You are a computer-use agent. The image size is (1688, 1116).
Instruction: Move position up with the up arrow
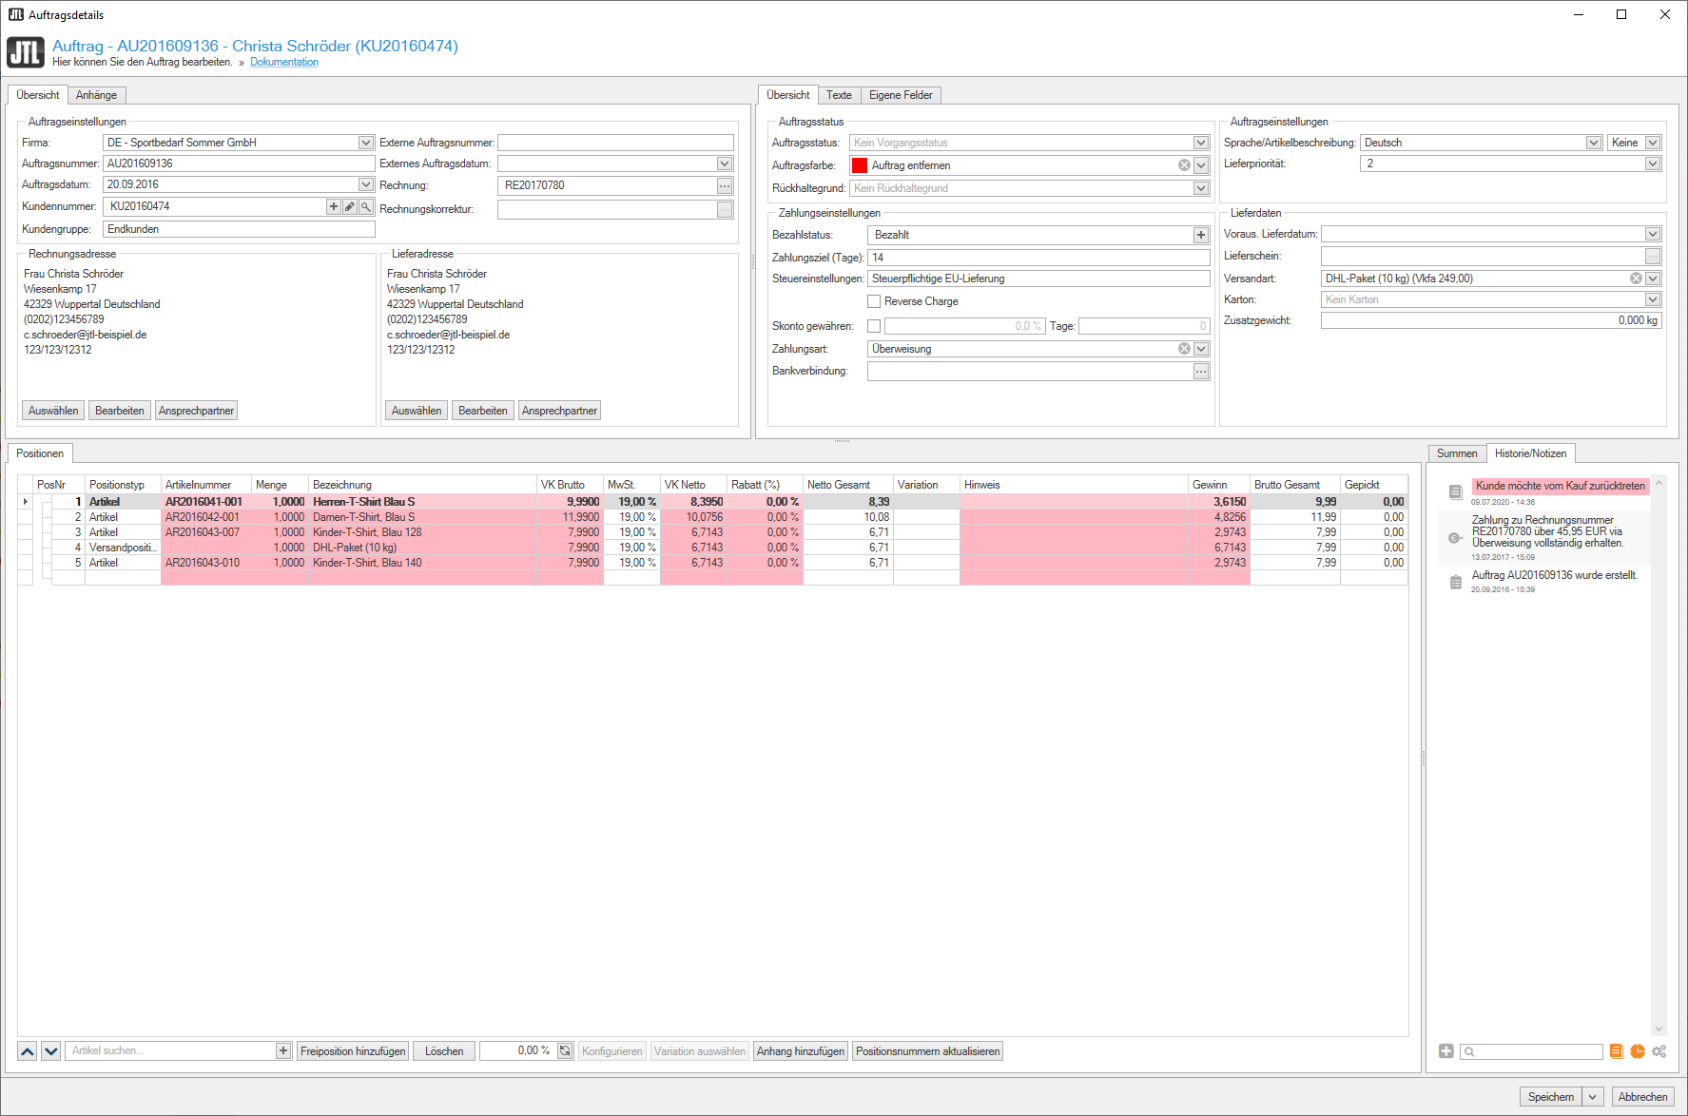[x=28, y=1051]
